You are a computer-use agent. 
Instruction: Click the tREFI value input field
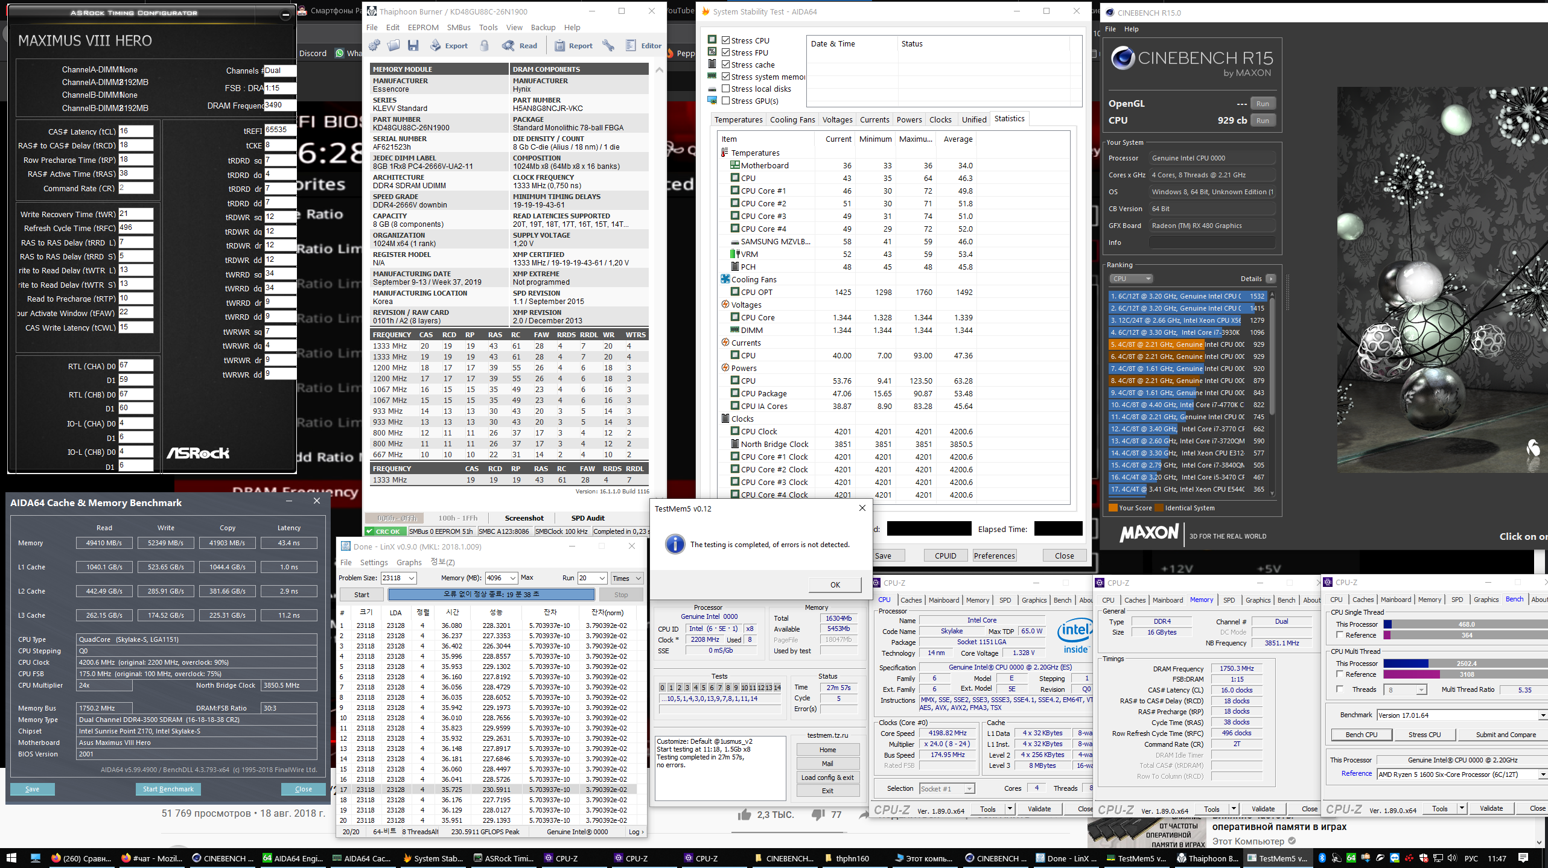point(279,130)
